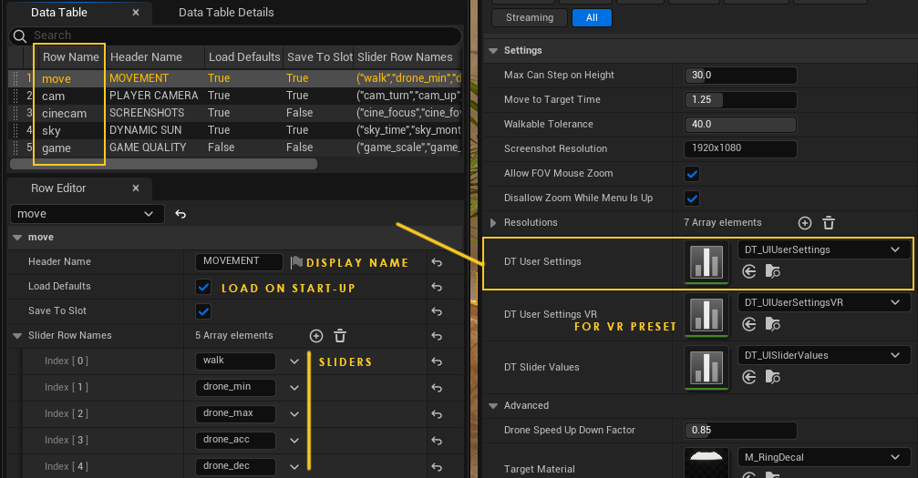Uncheck Disallow Zoom While Menu Is Up

pos(691,198)
